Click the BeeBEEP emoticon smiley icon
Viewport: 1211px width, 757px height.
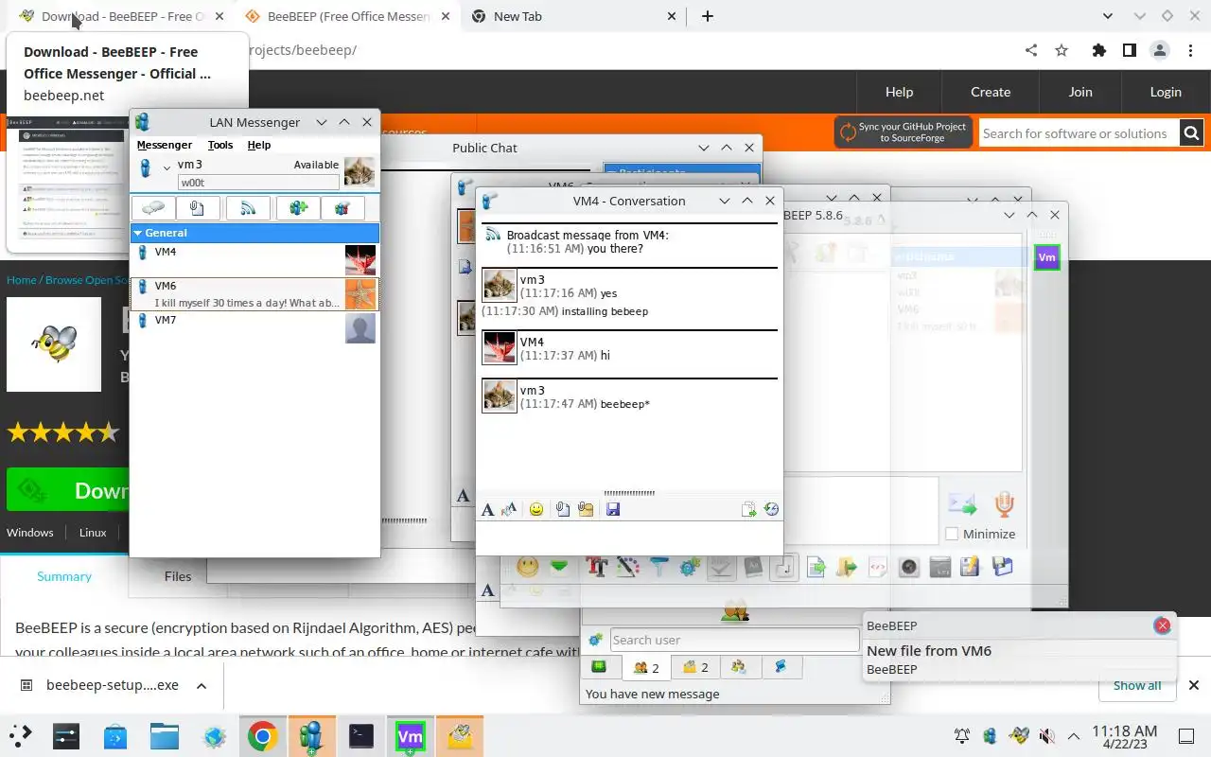pyautogui.click(x=527, y=567)
